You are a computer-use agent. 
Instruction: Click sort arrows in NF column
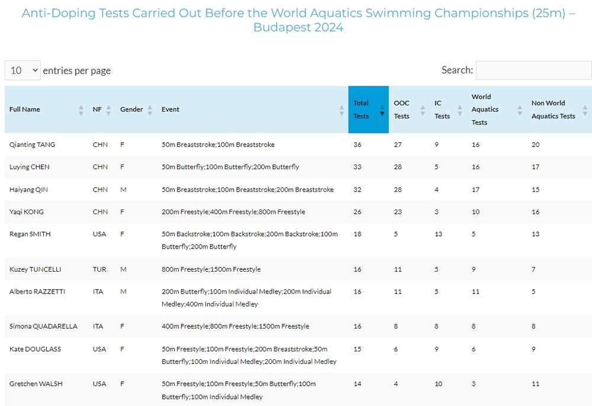pyautogui.click(x=108, y=109)
